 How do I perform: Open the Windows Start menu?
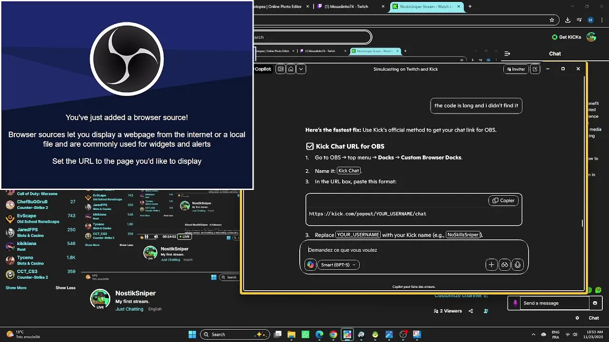(x=192, y=334)
